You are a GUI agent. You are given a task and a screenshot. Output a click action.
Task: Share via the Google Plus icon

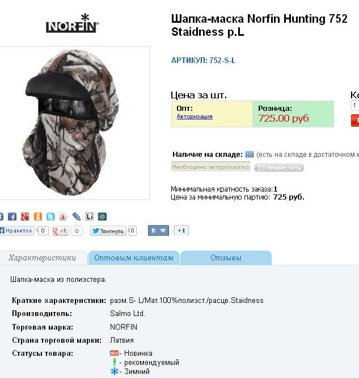25,217
